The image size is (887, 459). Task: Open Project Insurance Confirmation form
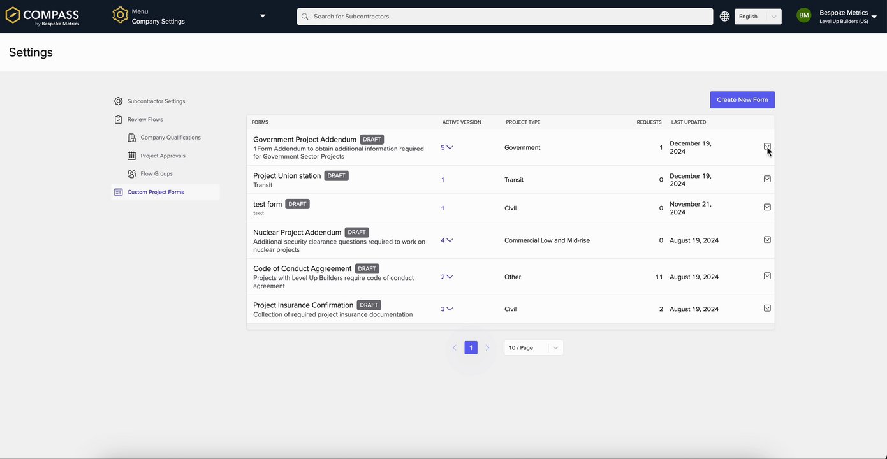click(303, 305)
